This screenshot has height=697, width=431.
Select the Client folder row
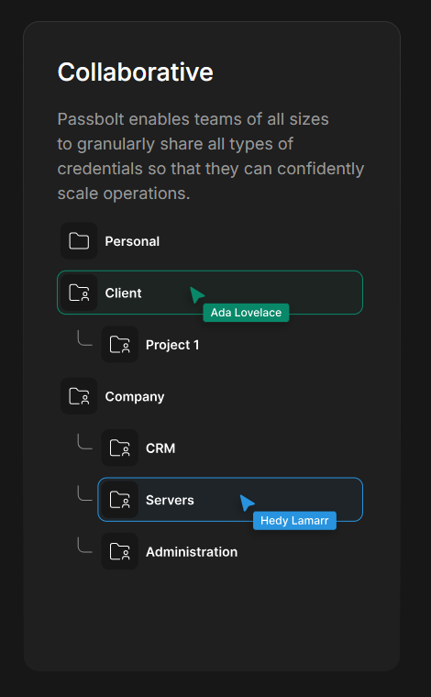click(210, 293)
